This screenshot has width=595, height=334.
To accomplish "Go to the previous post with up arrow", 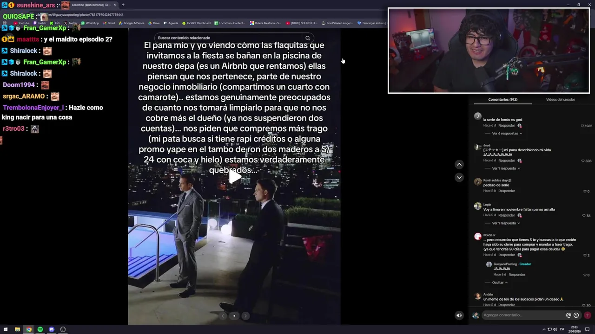I will point(459,164).
